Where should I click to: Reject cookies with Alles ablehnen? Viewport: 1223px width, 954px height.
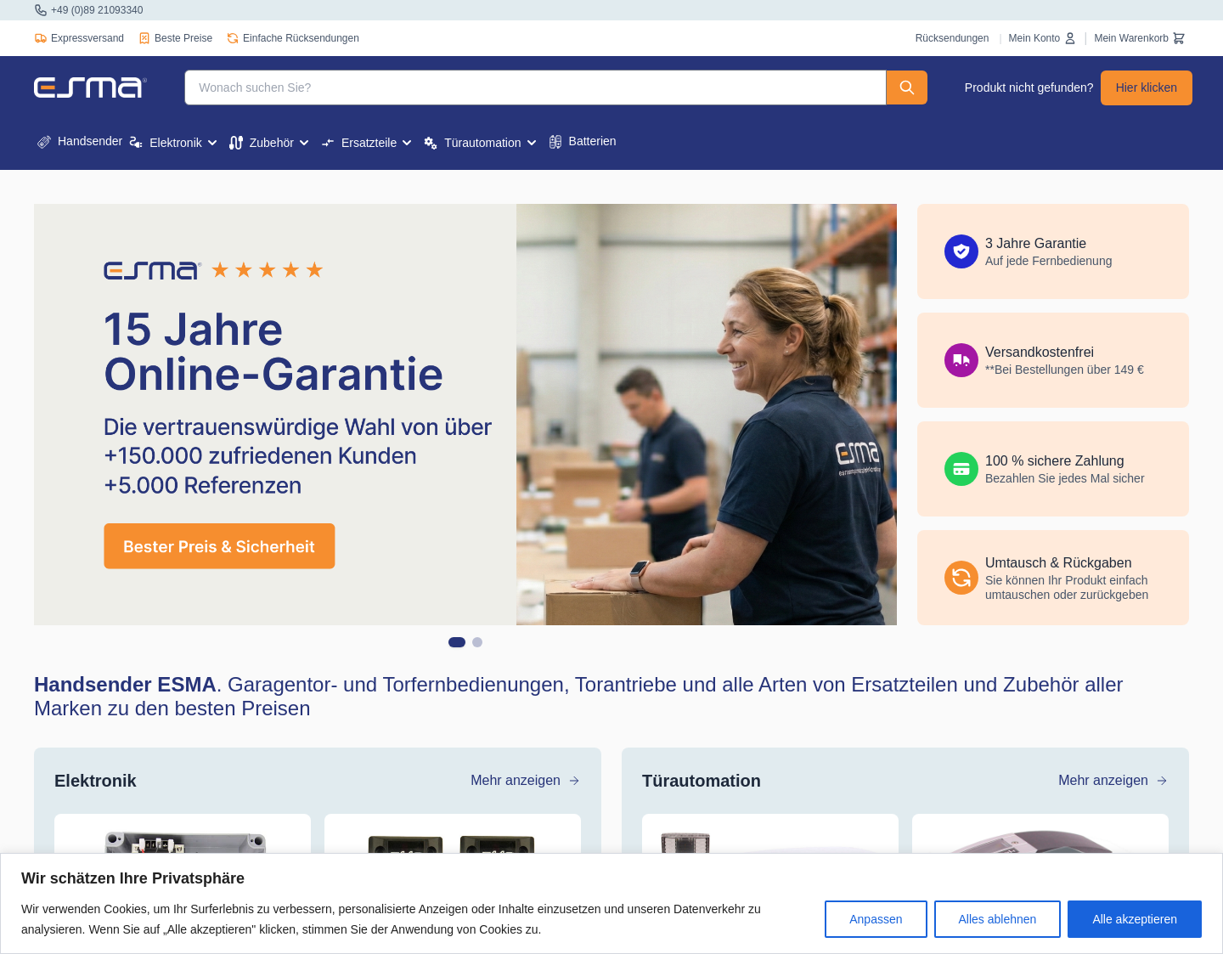coord(997,919)
